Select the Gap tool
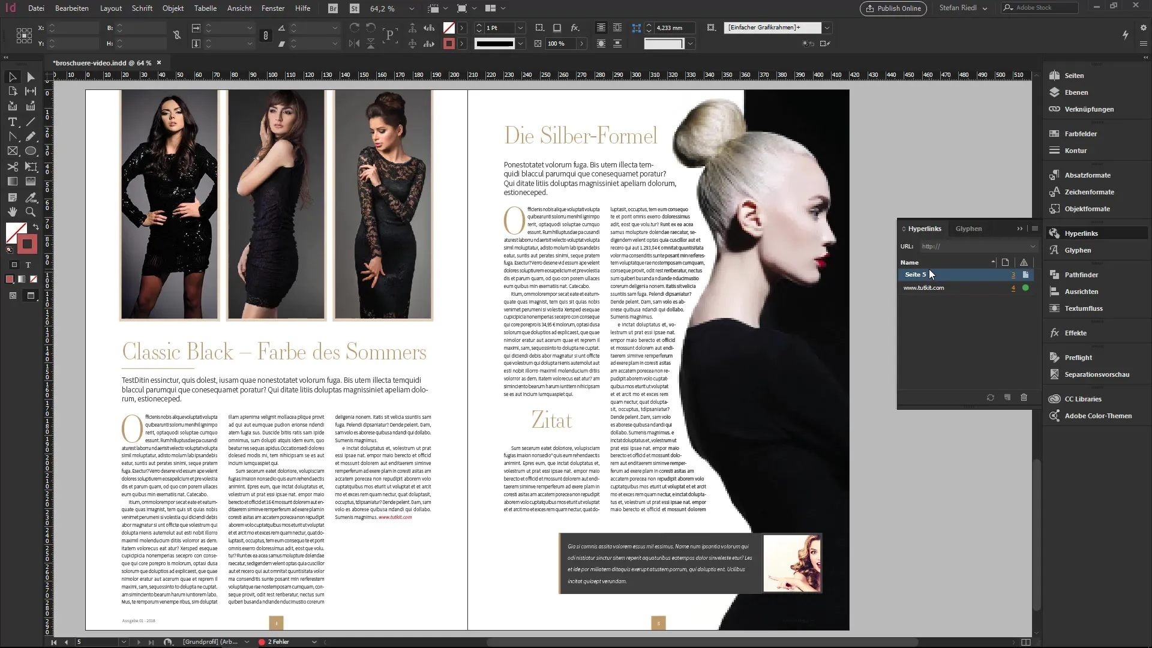This screenshot has width=1152, height=648. pos(31,91)
